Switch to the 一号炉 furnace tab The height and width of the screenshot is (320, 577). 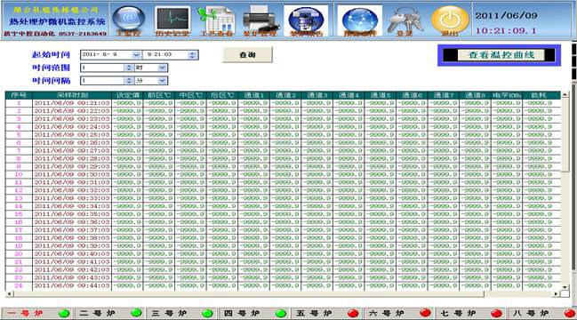37,313
